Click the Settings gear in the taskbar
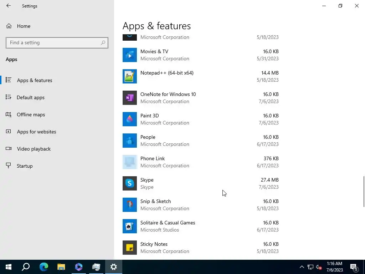The width and height of the screenshot is (365, 274). point(114,267)
